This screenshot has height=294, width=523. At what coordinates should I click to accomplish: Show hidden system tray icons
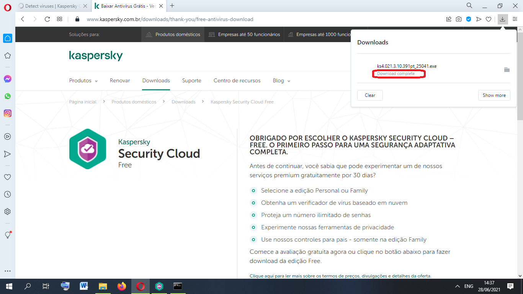coord(457,286)
